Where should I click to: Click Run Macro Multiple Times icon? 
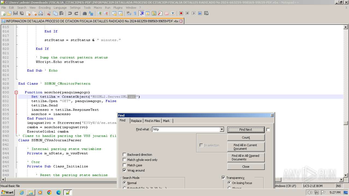coord(200,13)
